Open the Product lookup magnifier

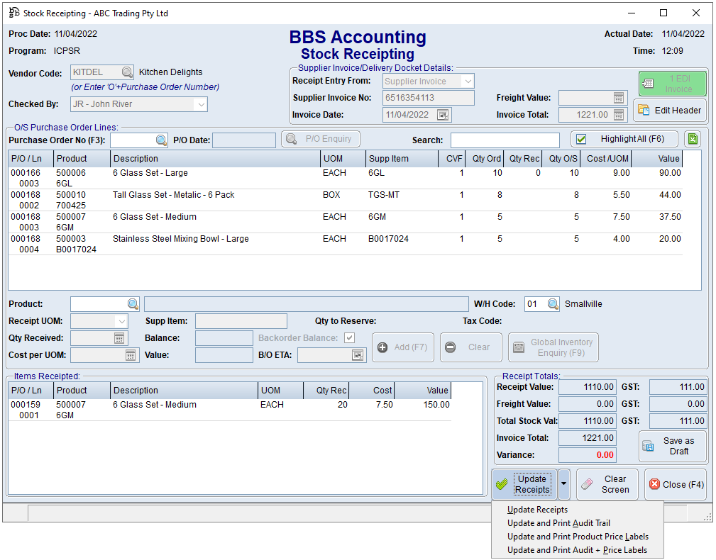point(133,303)
